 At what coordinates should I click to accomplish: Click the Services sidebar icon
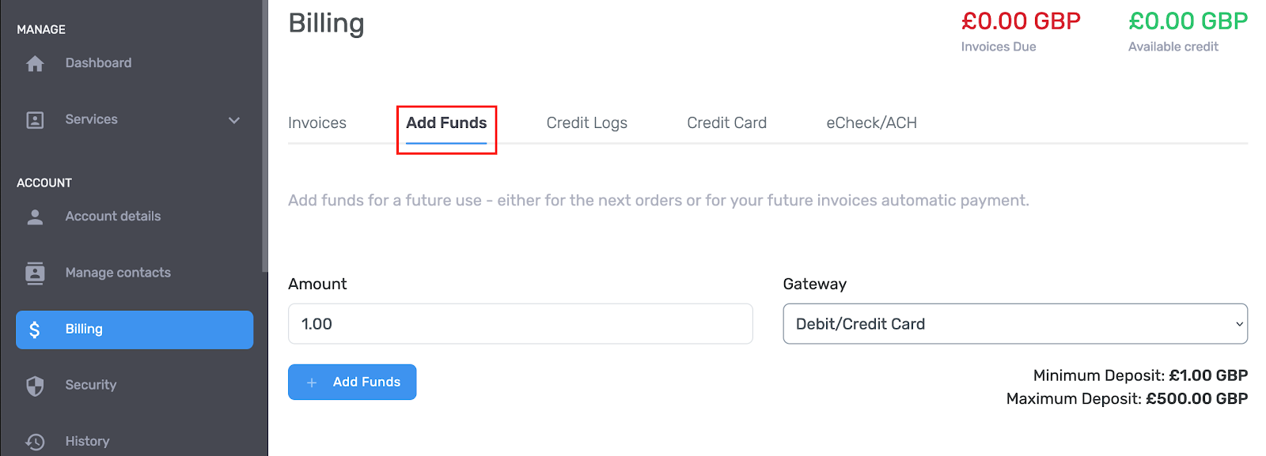pos(35,120)
